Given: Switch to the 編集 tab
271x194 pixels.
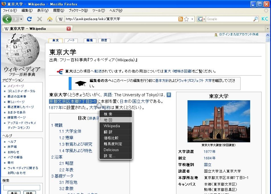Looking at the screenshot, I should (x=90, y=40).
